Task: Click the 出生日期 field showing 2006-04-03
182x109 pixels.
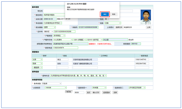Action: click(x=50, y=19)
